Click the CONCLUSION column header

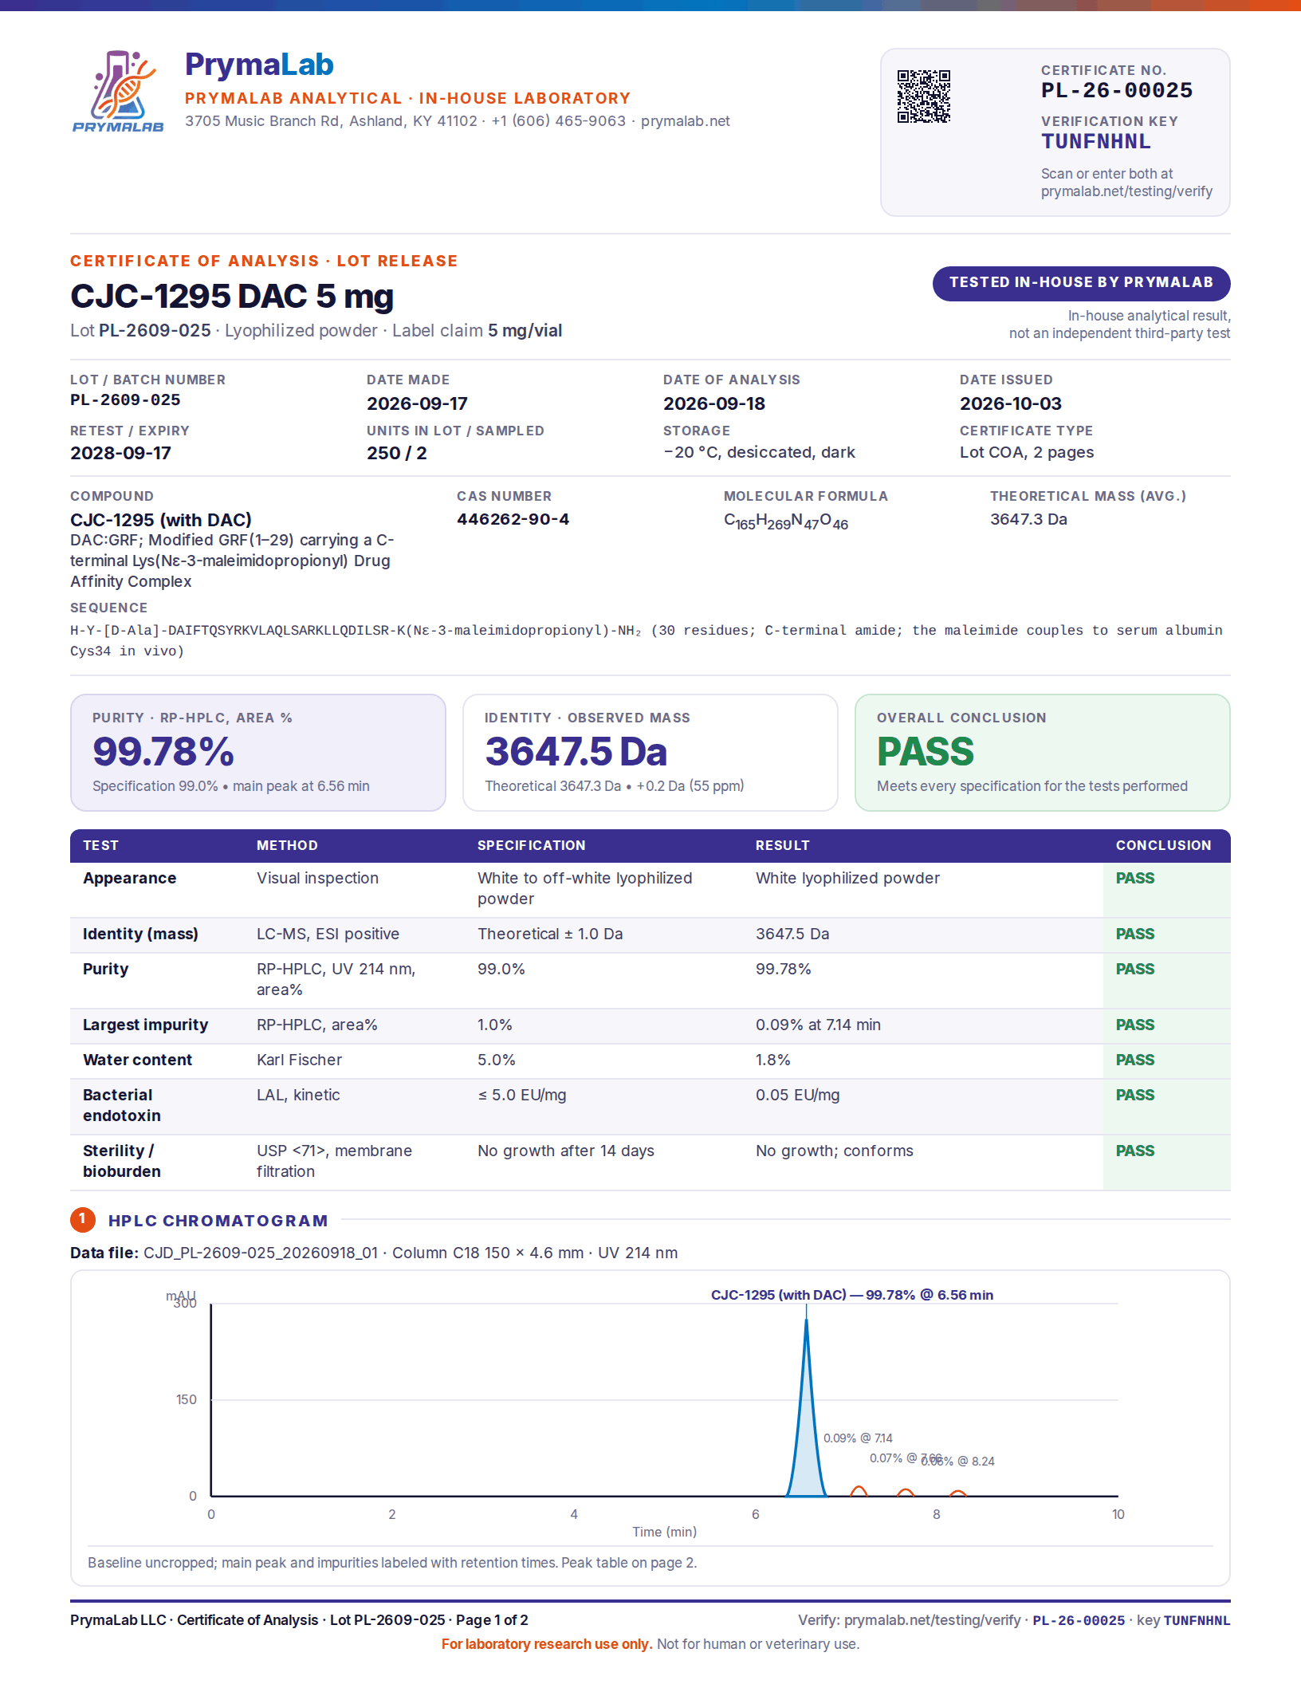point(1163,845)
